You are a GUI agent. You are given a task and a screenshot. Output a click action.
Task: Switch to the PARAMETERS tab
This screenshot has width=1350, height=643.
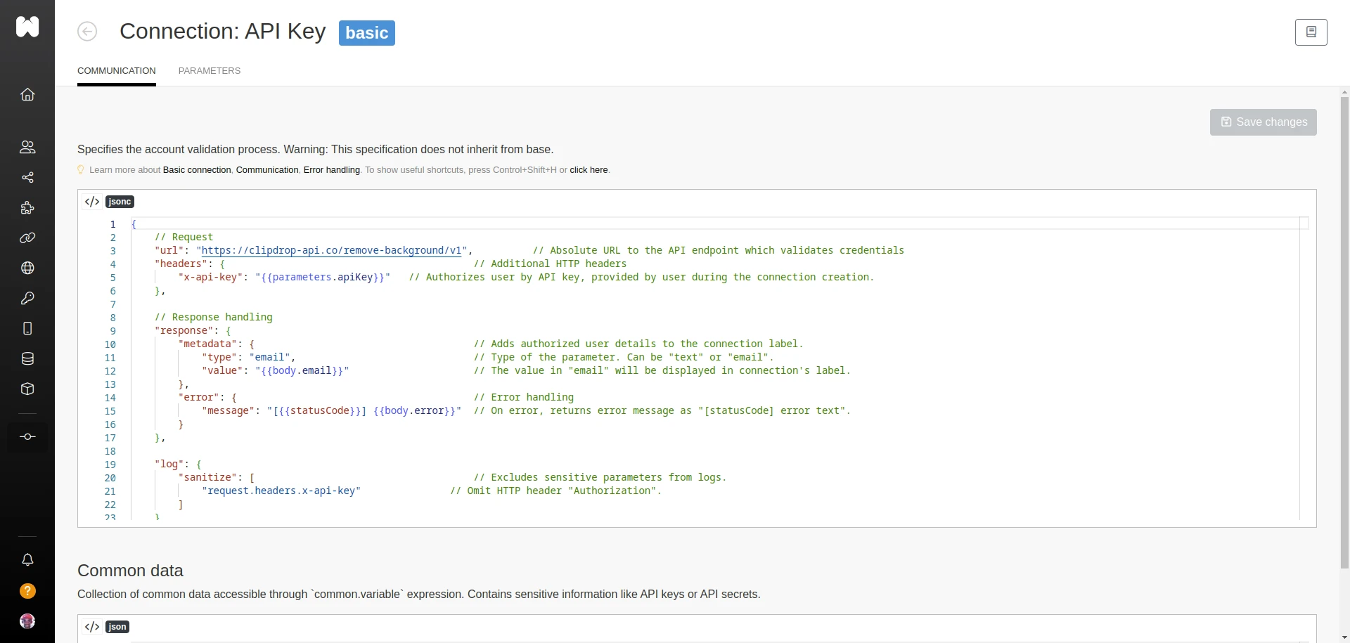(x=209, y=71)
